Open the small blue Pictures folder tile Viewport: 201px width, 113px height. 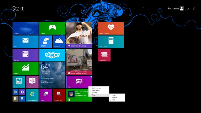22,99
